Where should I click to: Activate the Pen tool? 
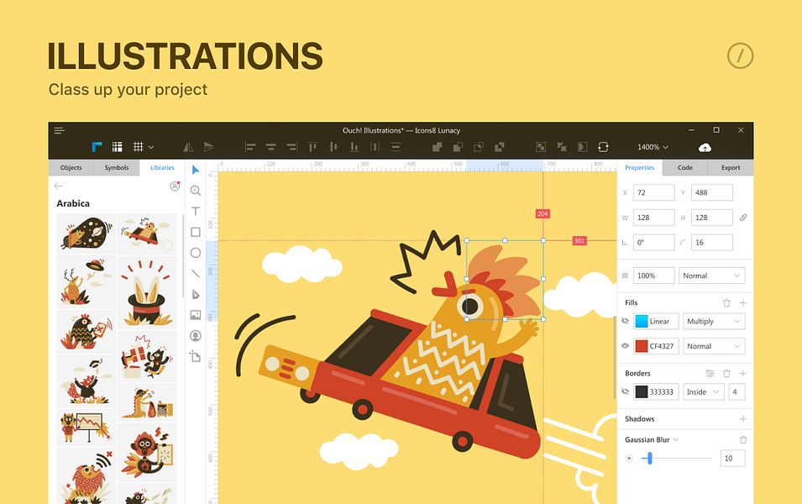(195, 294)
